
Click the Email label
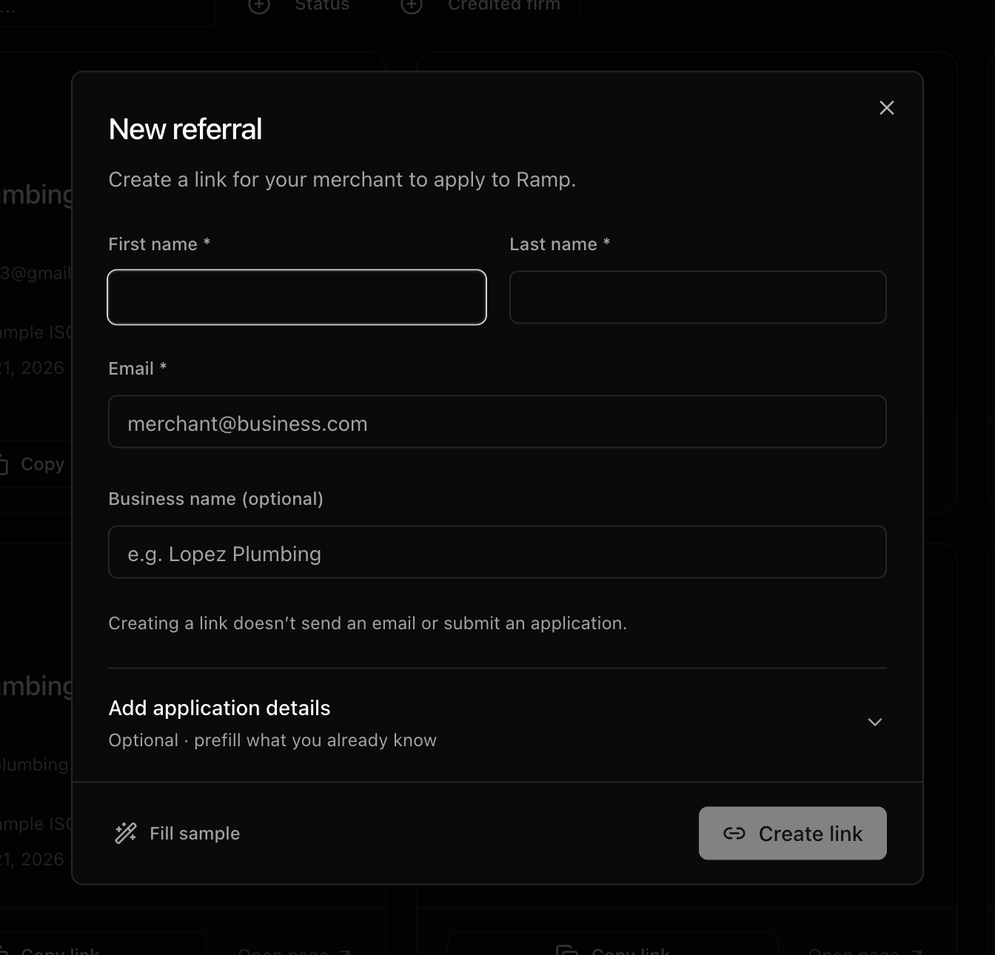pos(138,369)
